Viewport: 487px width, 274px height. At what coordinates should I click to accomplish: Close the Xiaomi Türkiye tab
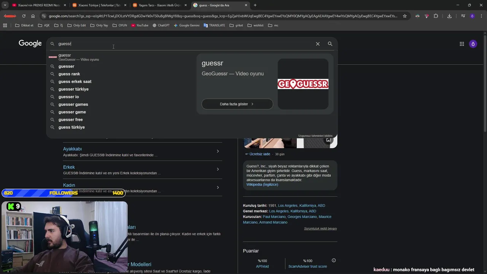[x=125, y=5]
